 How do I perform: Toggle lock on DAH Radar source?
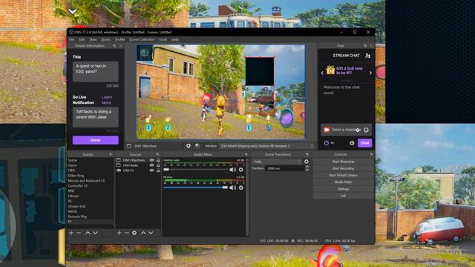coord(158,165)
